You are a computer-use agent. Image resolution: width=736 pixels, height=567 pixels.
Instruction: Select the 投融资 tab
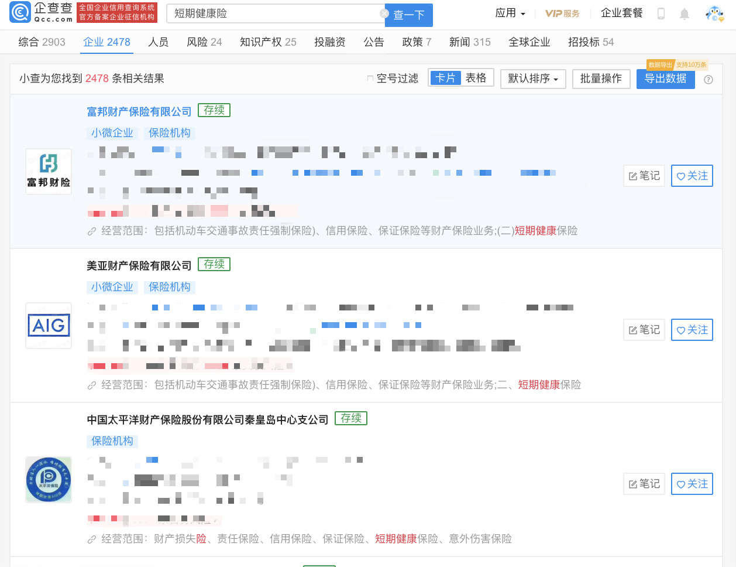pos(330,42)
